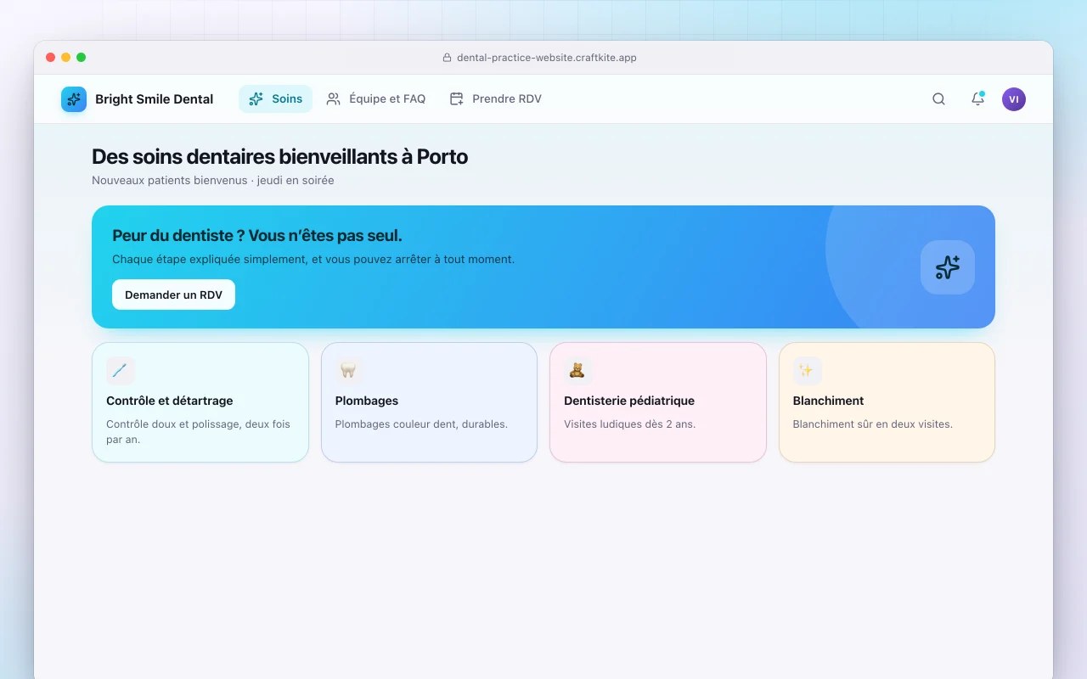Click the text Blanchiment sûr en deux visites.
The width and height of the screenshot is (1087, 679).
pyautogui.click(x=873, y=424)
